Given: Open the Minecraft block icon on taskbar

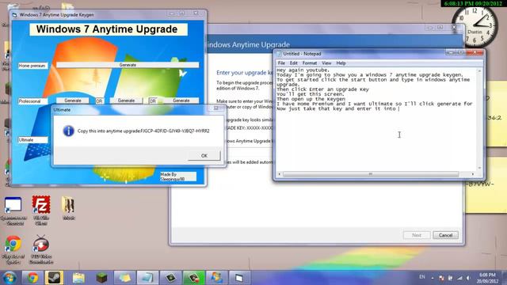Looking at the screenshot, I should [101, 278].
